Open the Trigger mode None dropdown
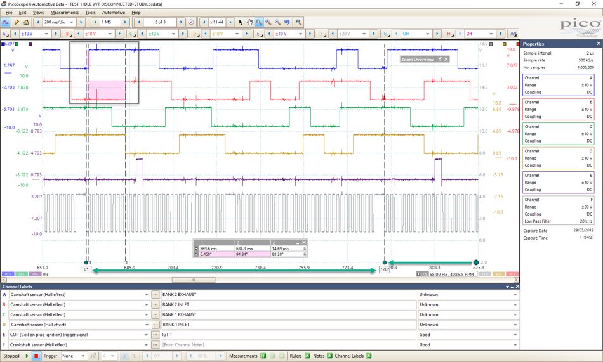This screenshot has width=603, height=362. point(74,356)
